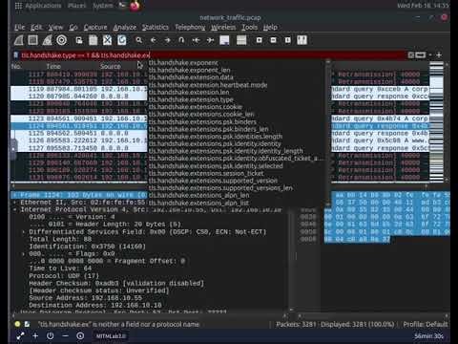
Task: Click the power icon in bottom bar
Action: coord(50,335)
